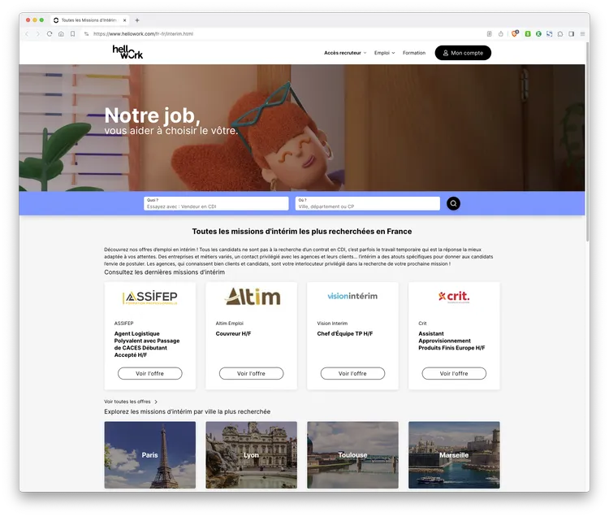Image resolution: width=609 pixels, height=517 pixels.
Task: Expand the Accès recruteur menu
Action: [345, 53]
